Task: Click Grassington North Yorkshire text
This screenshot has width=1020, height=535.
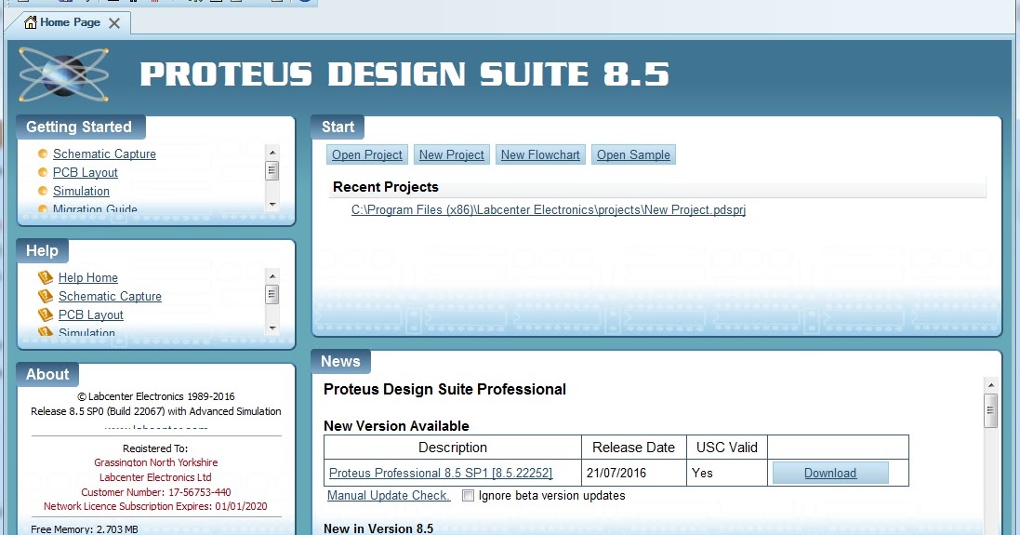Action: point(156,462)
